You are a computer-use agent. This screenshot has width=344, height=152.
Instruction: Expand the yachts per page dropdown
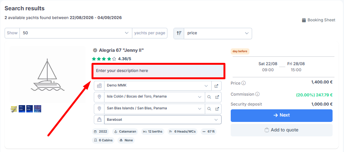76,33
